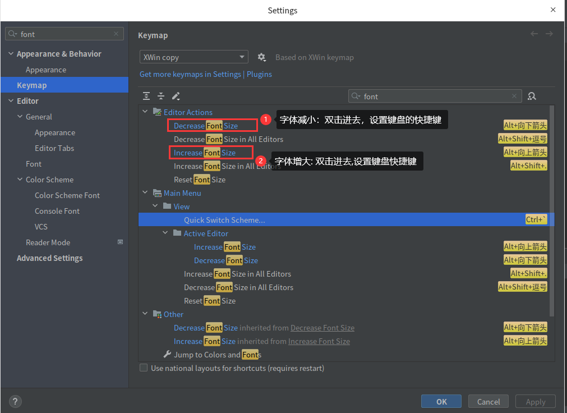This screenshot has height=413, width=567.
Task: Select Decrease Font Size in All Editors under Editor Actions
Action: [228, 139]
